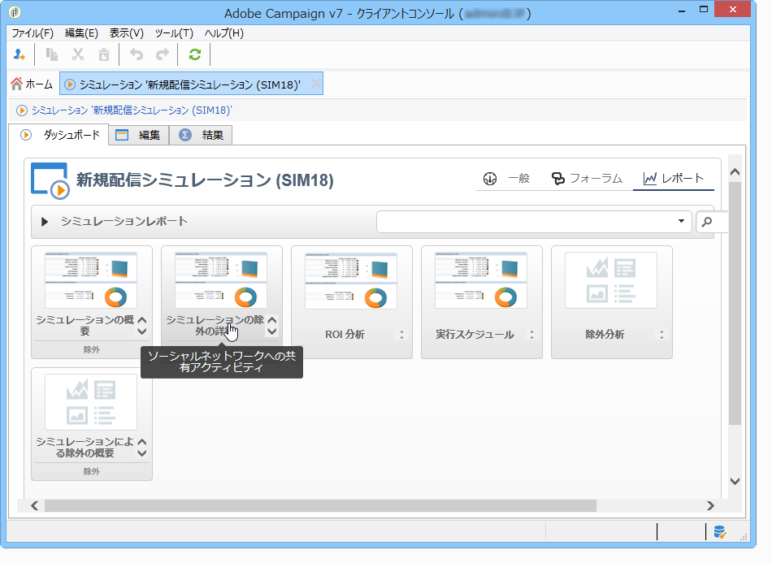Open the レポート section
Screen dimensions: 772x563
pos(674,179)
